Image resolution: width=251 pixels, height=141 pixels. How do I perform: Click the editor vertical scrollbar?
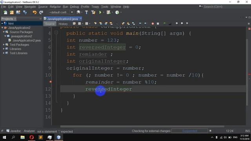[247, 72]
